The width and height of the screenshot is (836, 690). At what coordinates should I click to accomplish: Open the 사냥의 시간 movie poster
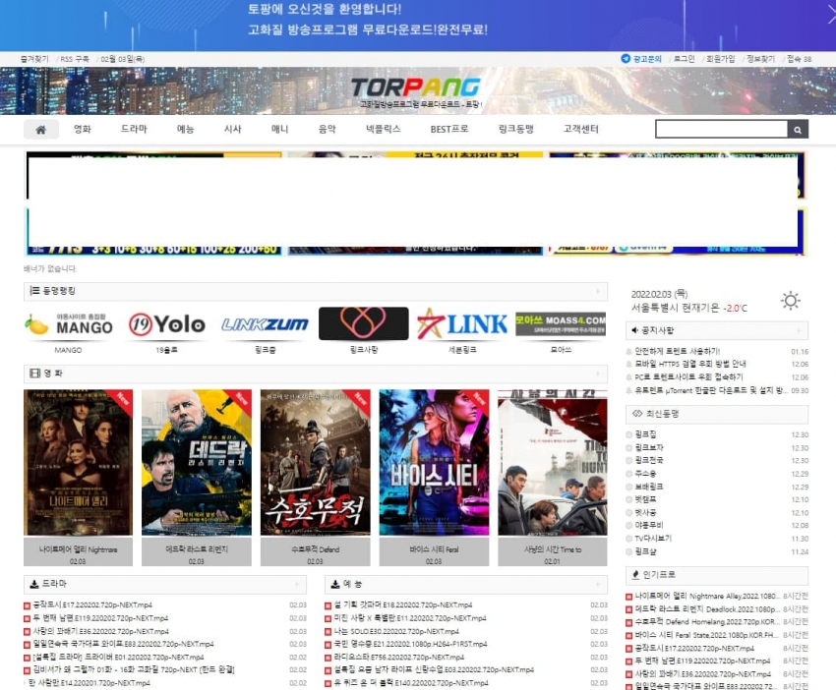[553, 463]
